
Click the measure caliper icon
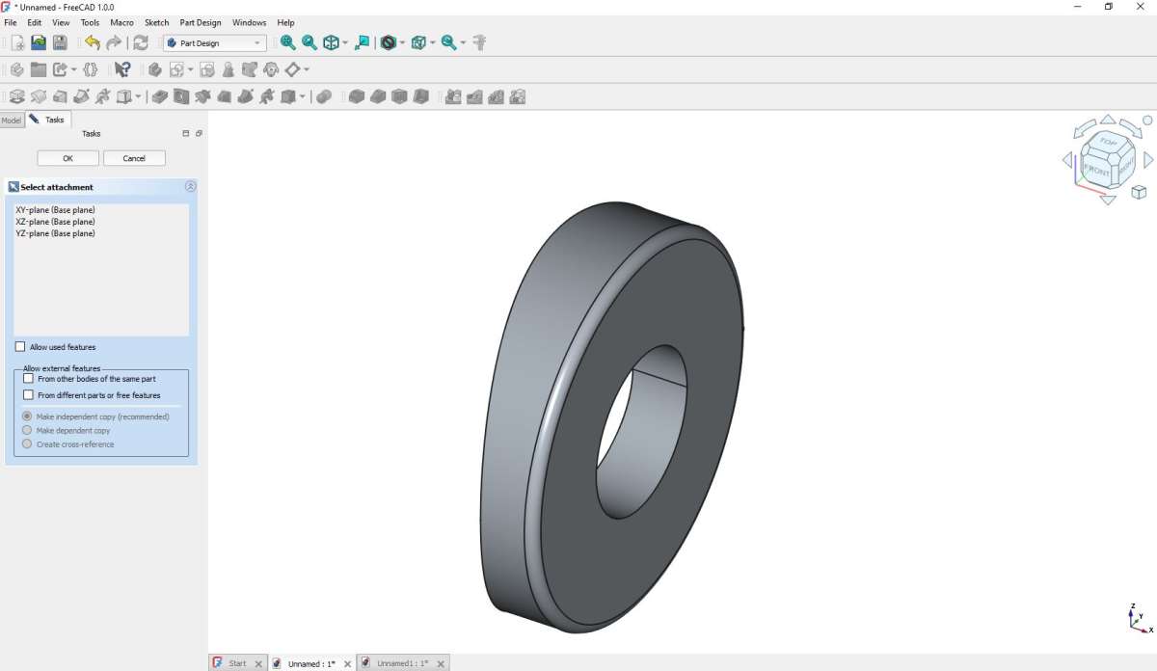coord(479,42)
